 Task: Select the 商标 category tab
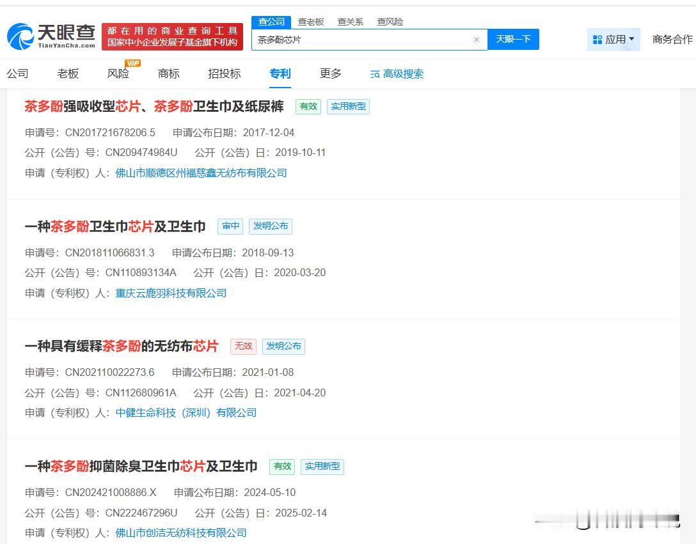click(169, 74)
